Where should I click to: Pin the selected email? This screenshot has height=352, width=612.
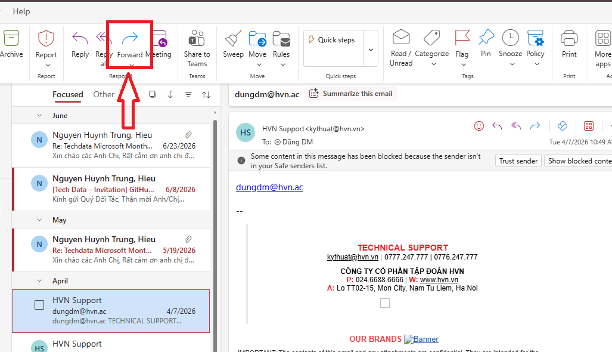pyautogui.click(x=486, y=44)
